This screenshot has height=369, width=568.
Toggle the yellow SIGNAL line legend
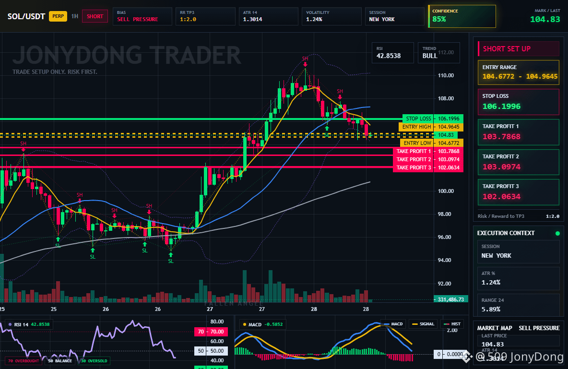pos(423,324)
